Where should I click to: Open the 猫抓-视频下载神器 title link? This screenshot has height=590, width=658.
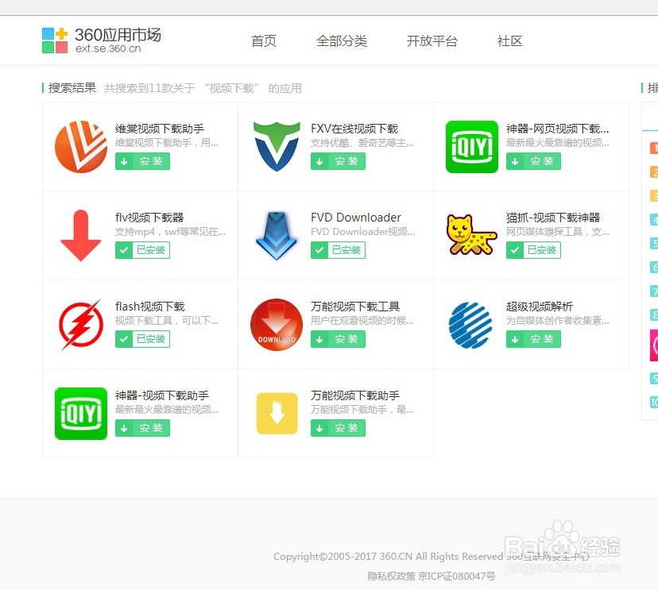553,218
